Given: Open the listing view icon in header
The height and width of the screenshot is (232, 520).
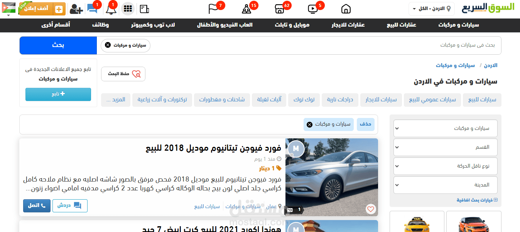Looking at the screenshot, I should [145, 8].
